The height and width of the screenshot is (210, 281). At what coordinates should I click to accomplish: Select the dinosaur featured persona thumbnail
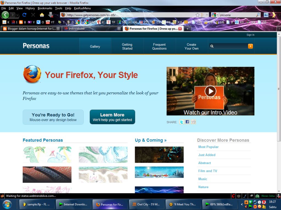click(47, 155)
